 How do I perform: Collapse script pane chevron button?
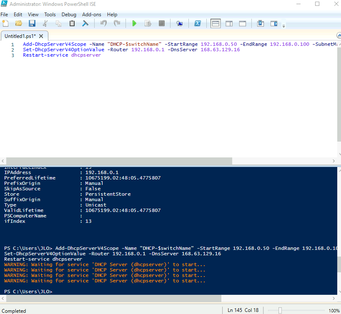338,35
